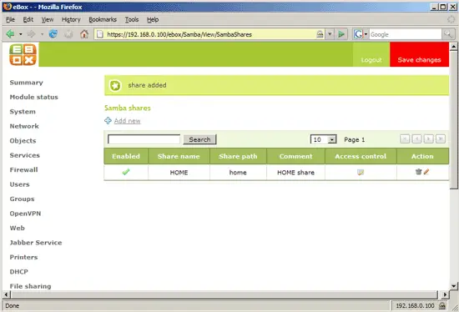459x312 pixels.
Task: Reload the page with the refresh icon
Action: tap(53, 34)
